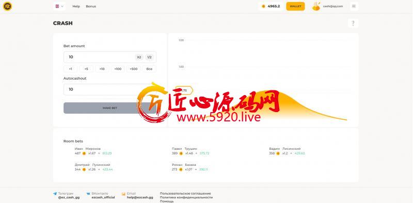The width and height of the screenshot is (413, 203).
Task: Focus the Autocashout input field
Action: pos(110,90)
